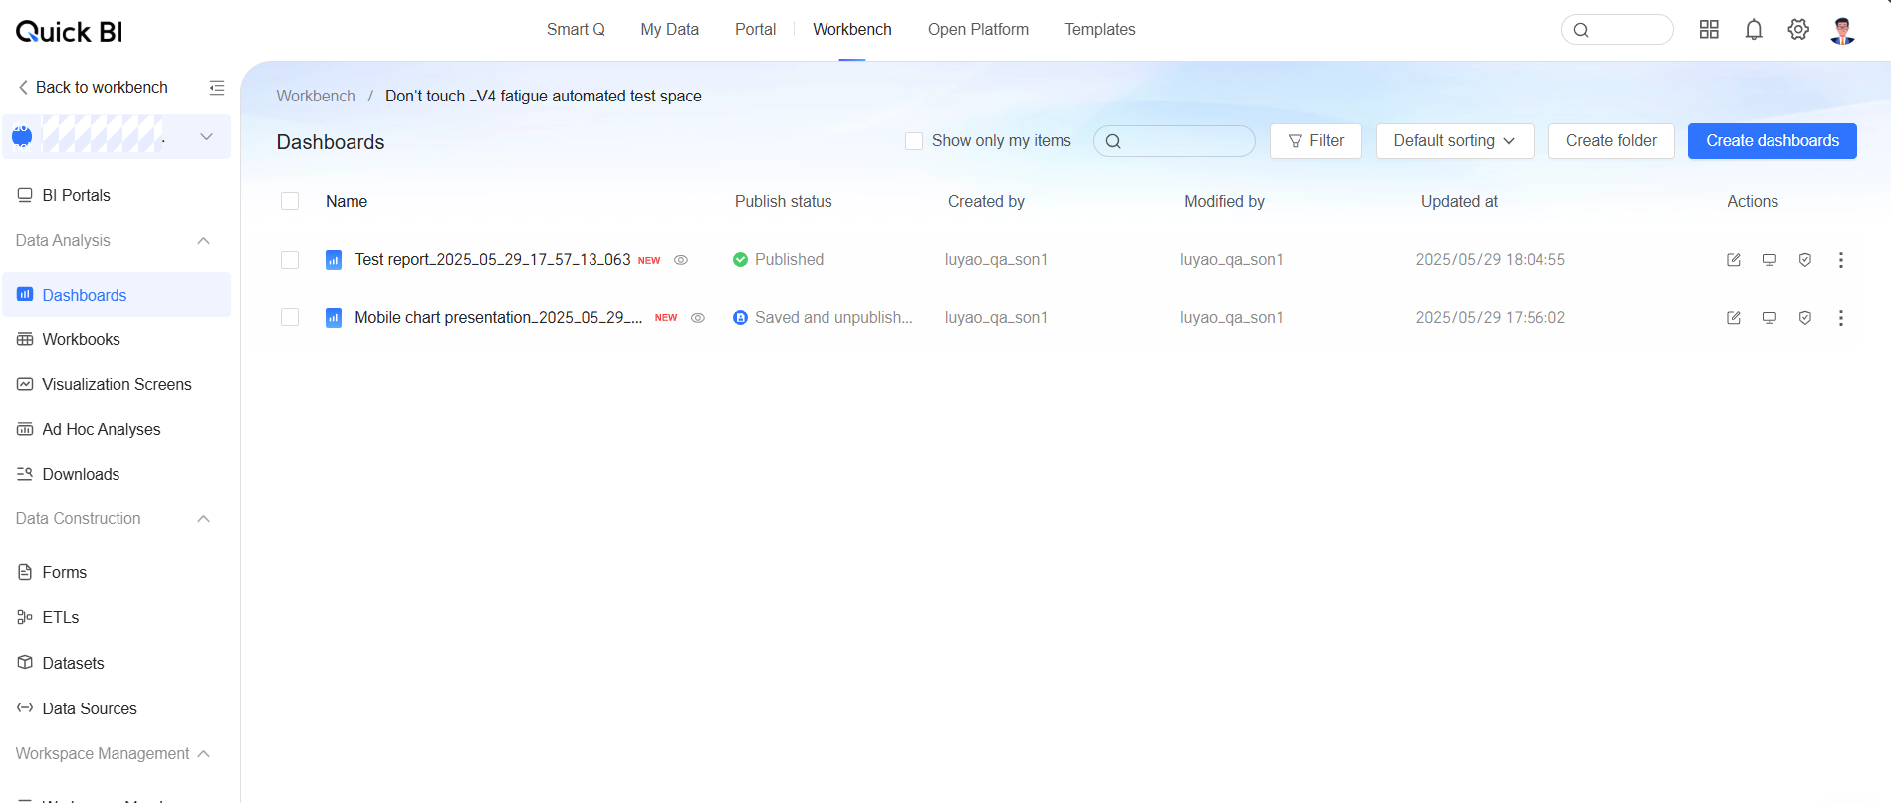Viewport: 1891px width, 803px height.
Task: Click the user avatar at top right
Action: point(1843,30)
